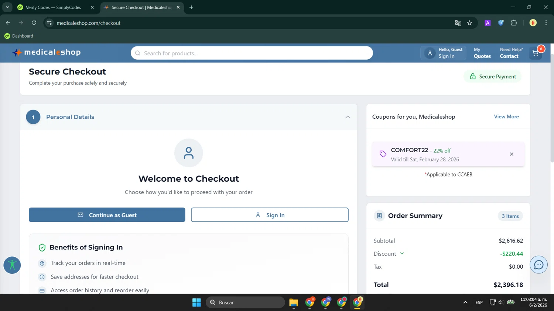Switch to Verify Codes SimplyCodes tab
The width and height of the screenshot is (554, 311).
pos(53,7)
